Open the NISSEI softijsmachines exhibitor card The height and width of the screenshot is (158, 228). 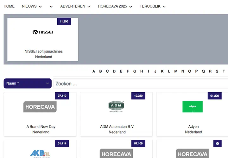click(43, 39)
